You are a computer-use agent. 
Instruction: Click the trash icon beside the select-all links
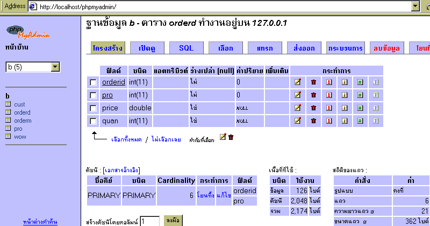point(231,138)
